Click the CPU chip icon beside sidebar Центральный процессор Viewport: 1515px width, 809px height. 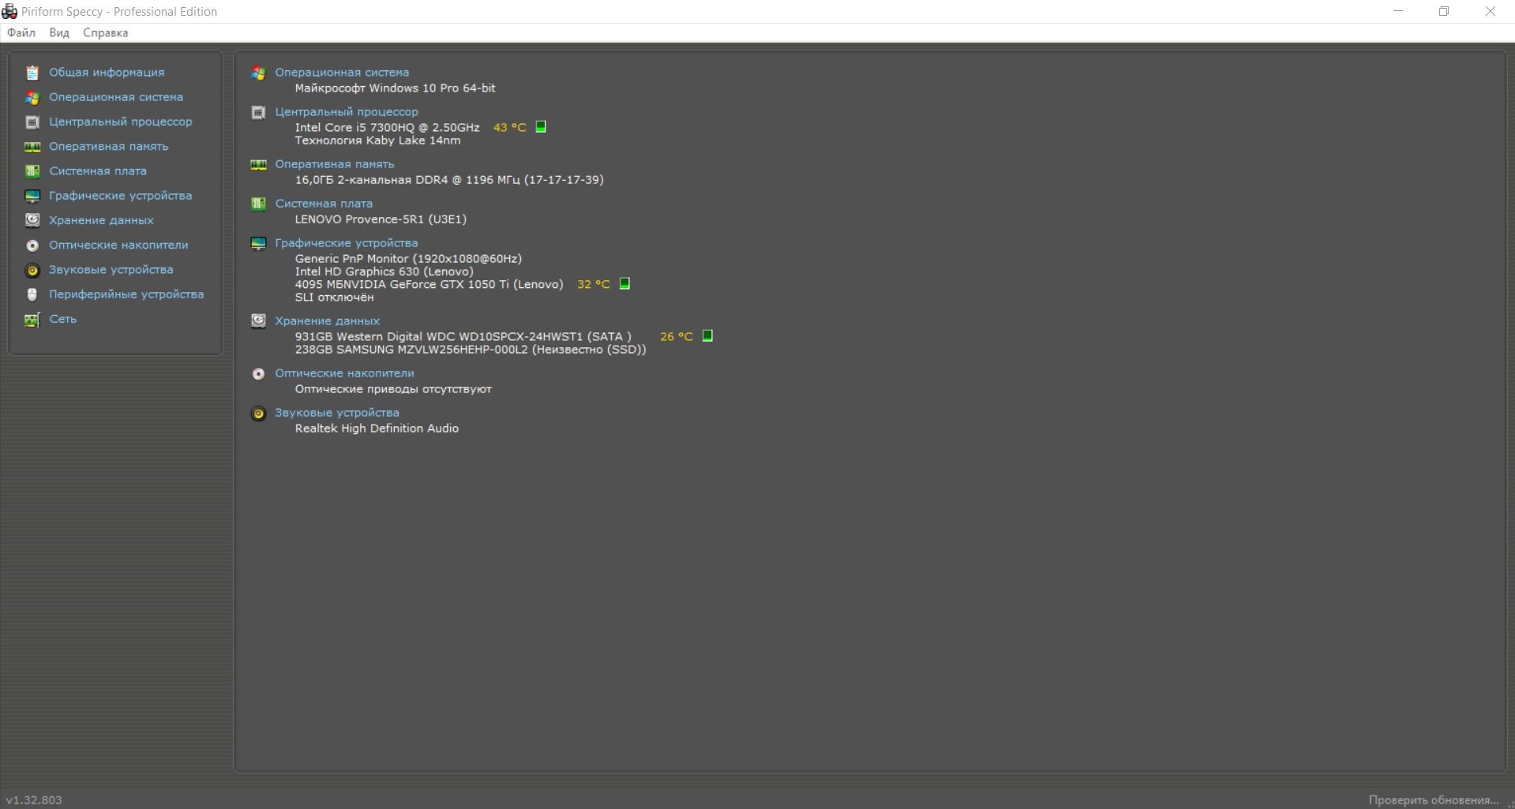point(32,122)
